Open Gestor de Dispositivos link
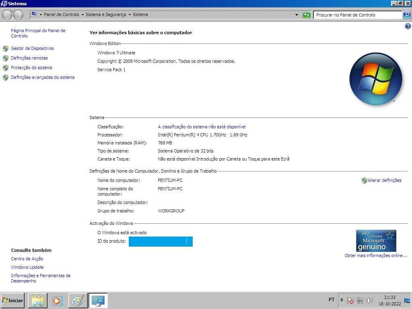This screenshot has width=412, height=309. pos(32,48)
